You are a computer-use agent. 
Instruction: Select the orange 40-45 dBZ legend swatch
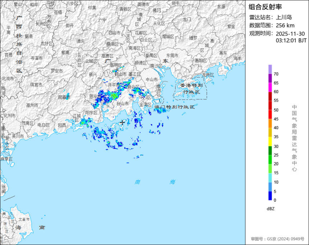pyautogui.click(x=270, y=123)
